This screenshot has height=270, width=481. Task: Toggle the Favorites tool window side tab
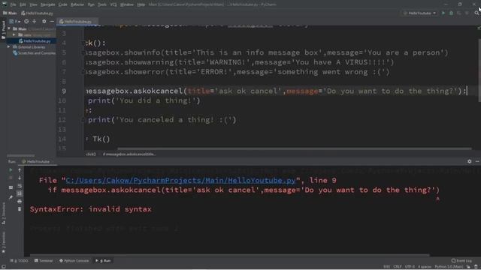pos(3,242)
